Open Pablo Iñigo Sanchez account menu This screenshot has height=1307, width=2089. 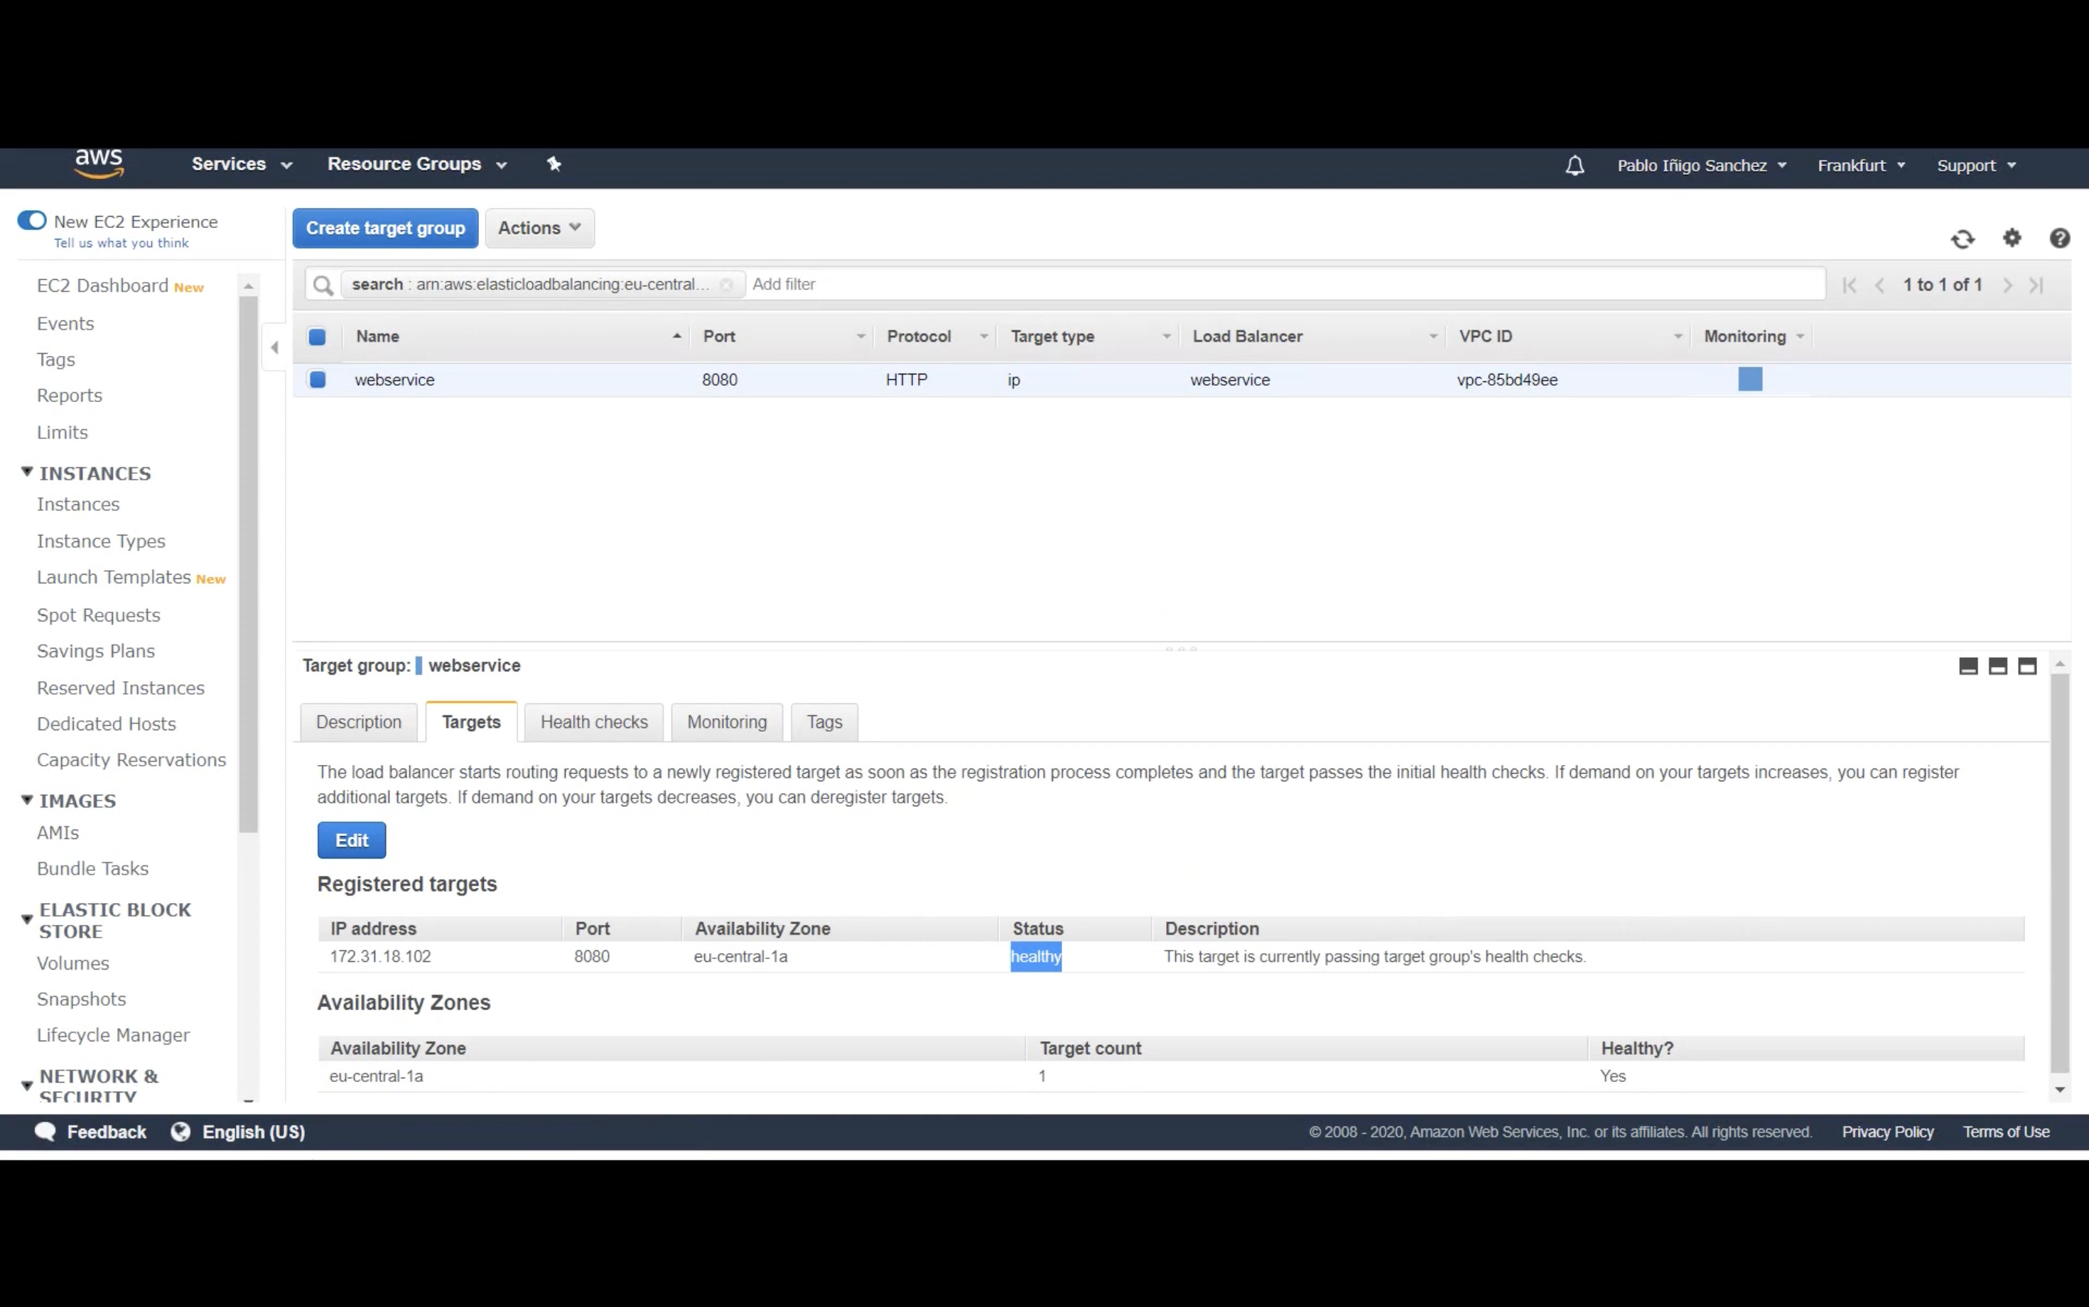(1702, 165)
